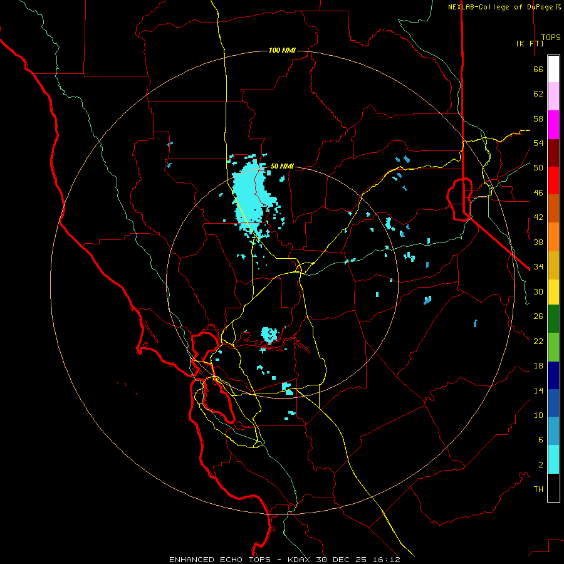Click the legend value 42
This screenshot has width=564, height=564.
(x=538, y=217)
